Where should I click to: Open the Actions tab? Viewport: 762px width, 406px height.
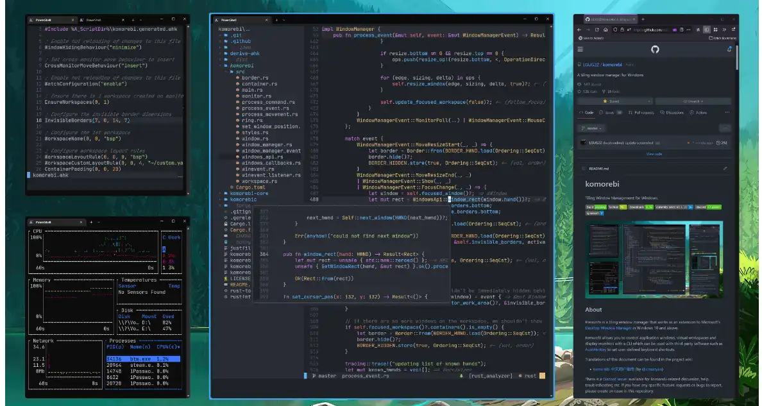(698, 112)
